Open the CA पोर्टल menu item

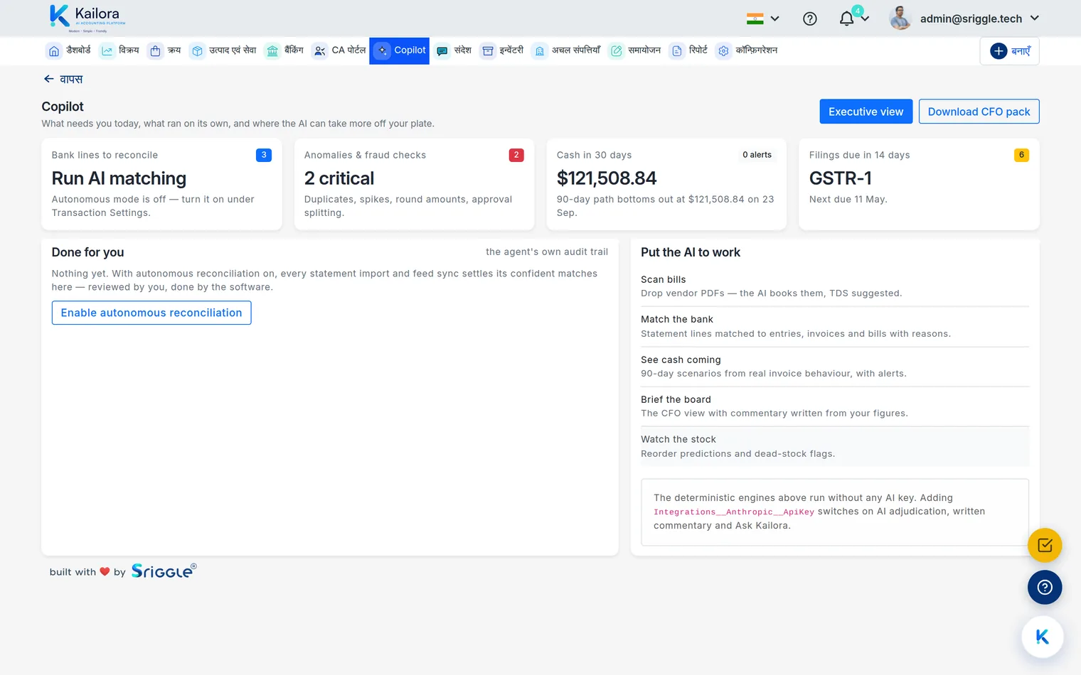click(339, 50)
